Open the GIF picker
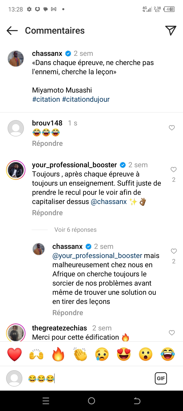Screen dimensions: 183x411 (161, 378)
